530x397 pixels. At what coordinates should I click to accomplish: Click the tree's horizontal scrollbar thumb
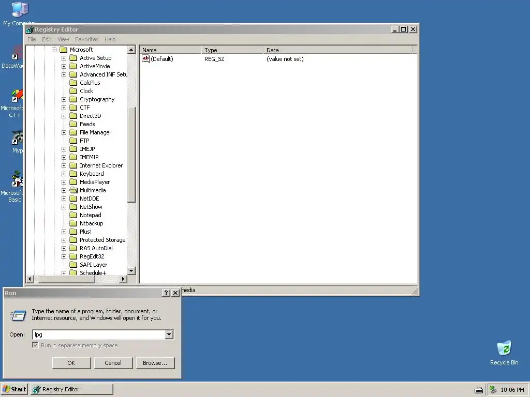(x=67, y=279)
